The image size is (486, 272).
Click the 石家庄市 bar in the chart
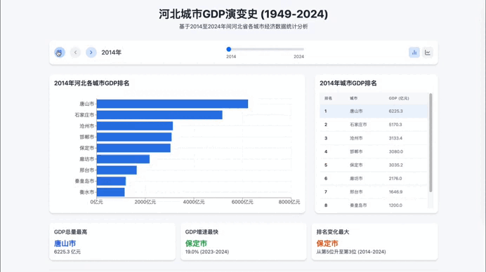(x=159, y=115)
